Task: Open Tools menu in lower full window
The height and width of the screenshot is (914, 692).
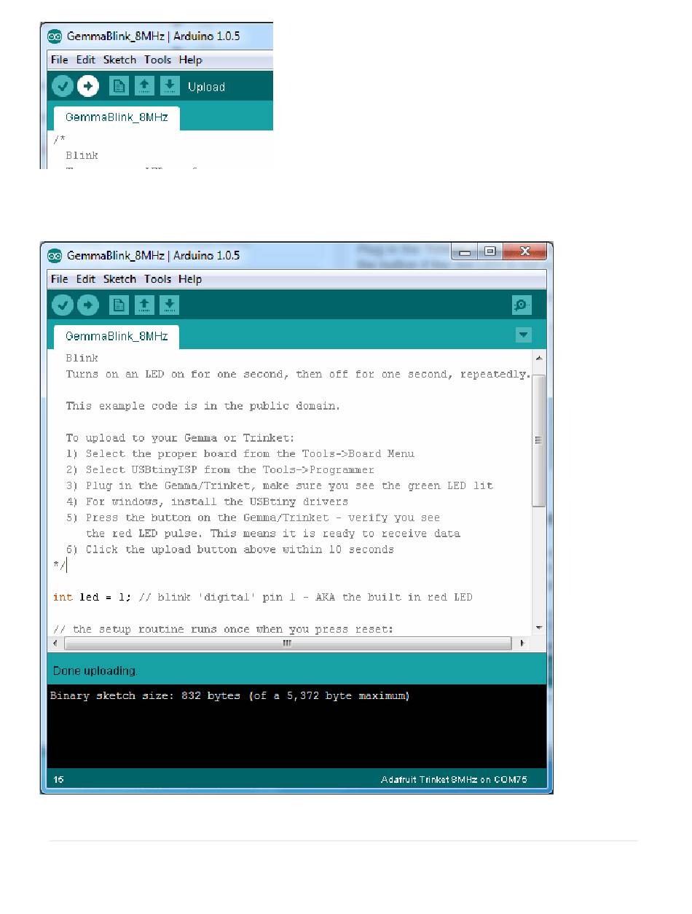Action: coord(157,278)
